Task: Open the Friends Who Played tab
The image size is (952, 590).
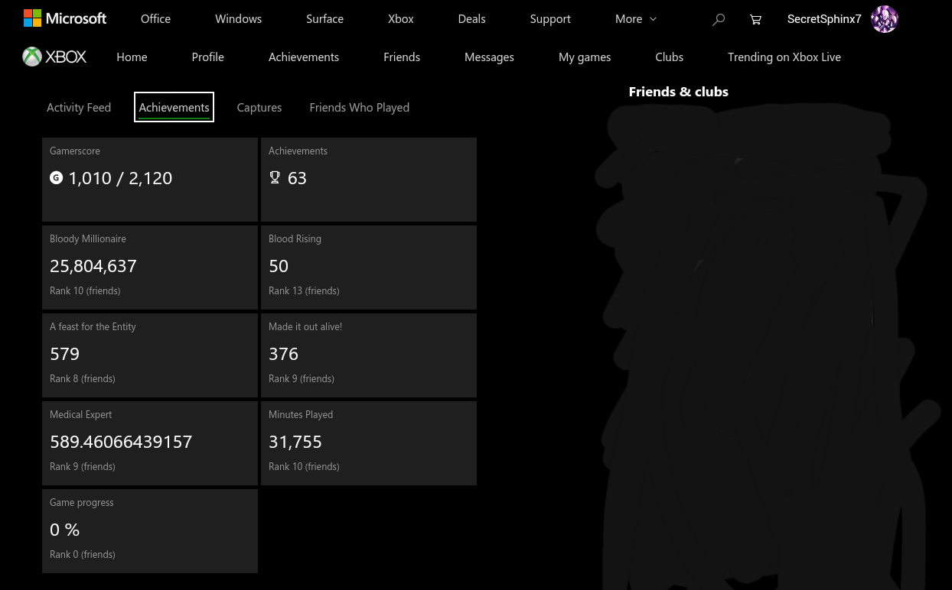Action: [x=359, y=107]
